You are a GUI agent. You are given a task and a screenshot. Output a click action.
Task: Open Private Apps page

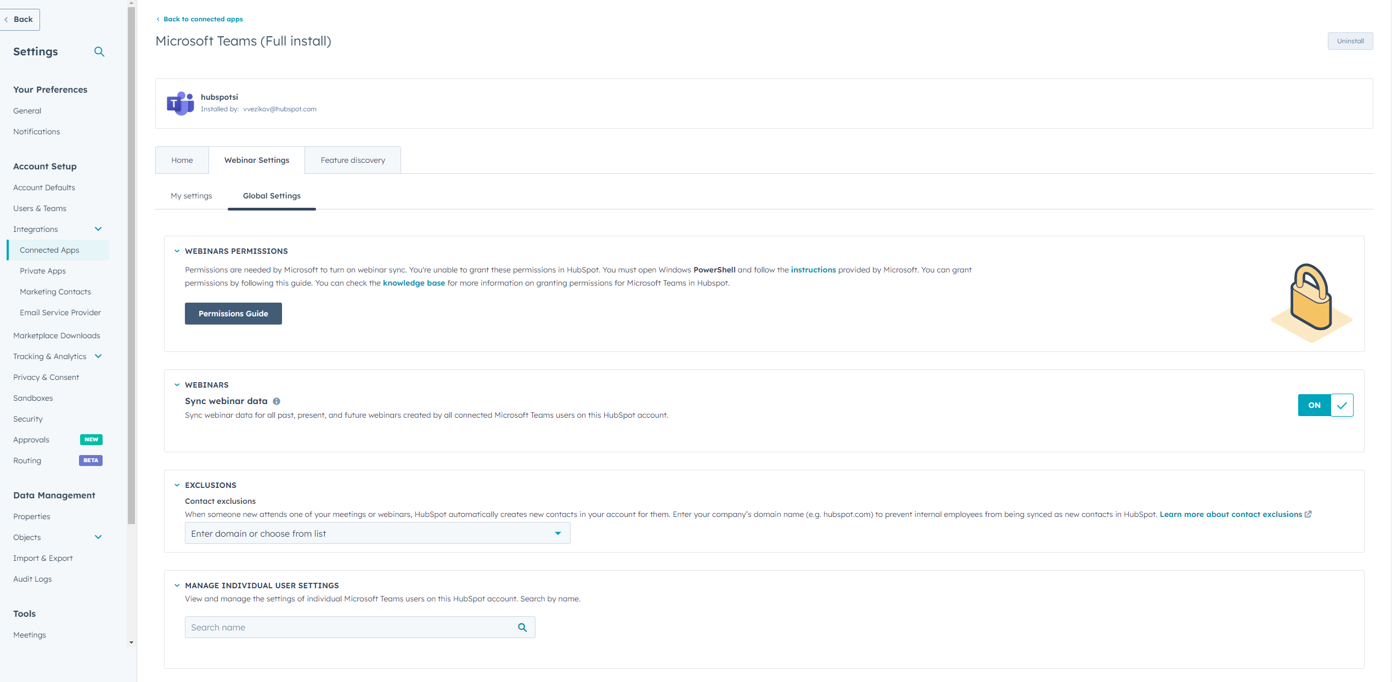click(43, 271)
